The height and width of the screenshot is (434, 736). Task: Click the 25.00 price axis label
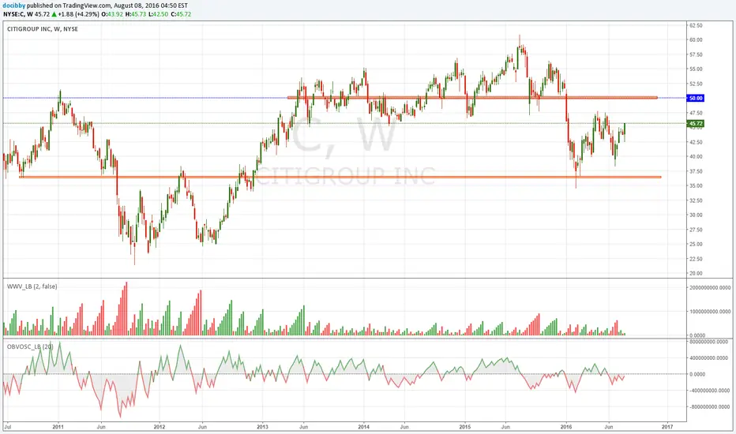(696, 244)
